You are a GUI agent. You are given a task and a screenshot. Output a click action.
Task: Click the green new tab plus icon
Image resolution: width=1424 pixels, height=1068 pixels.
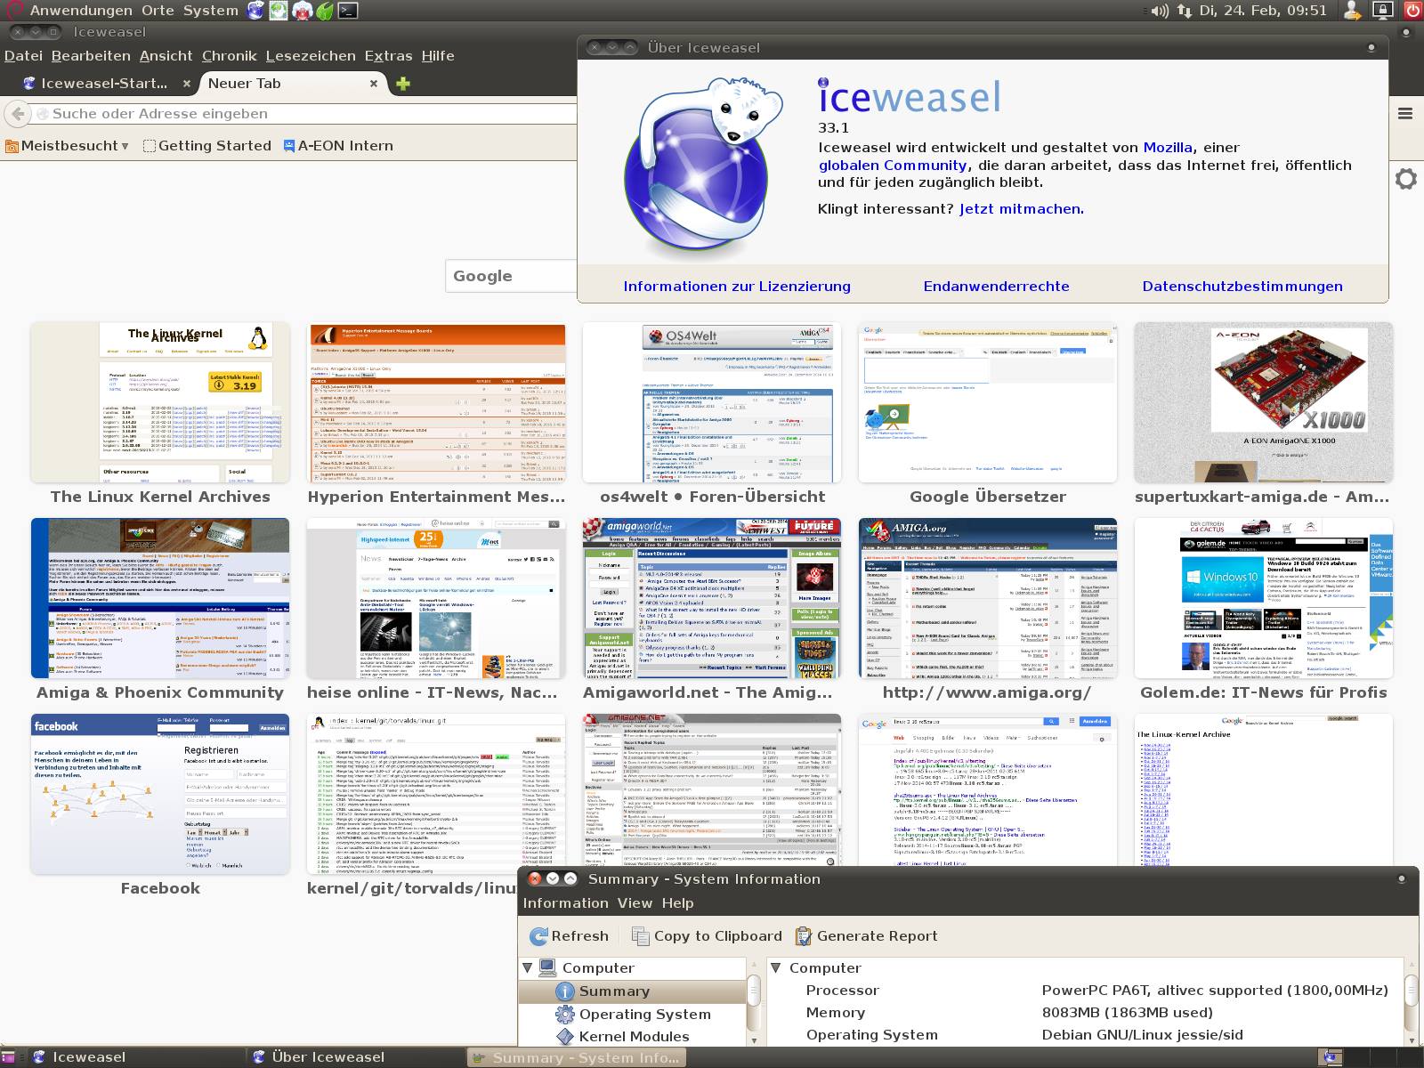(403, 84)
